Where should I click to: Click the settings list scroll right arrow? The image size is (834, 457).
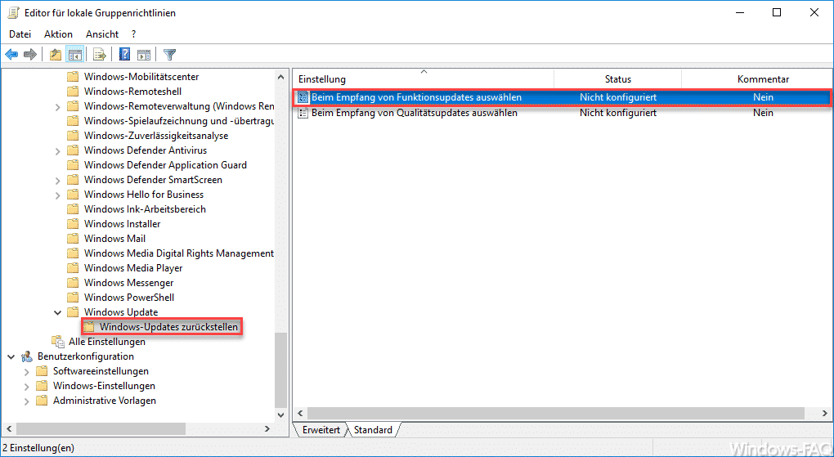coord(824,414)
